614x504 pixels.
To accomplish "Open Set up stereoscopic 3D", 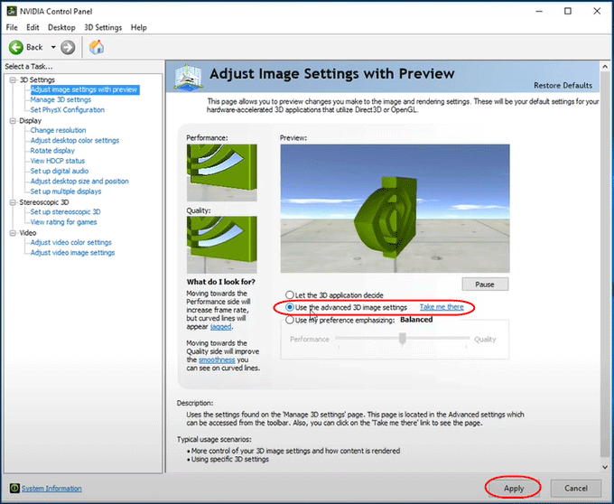I will (65, 212).
